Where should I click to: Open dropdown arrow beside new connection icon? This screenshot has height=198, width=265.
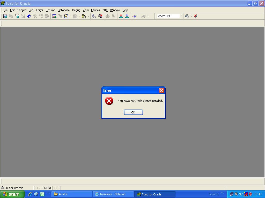tap(139, 16)
